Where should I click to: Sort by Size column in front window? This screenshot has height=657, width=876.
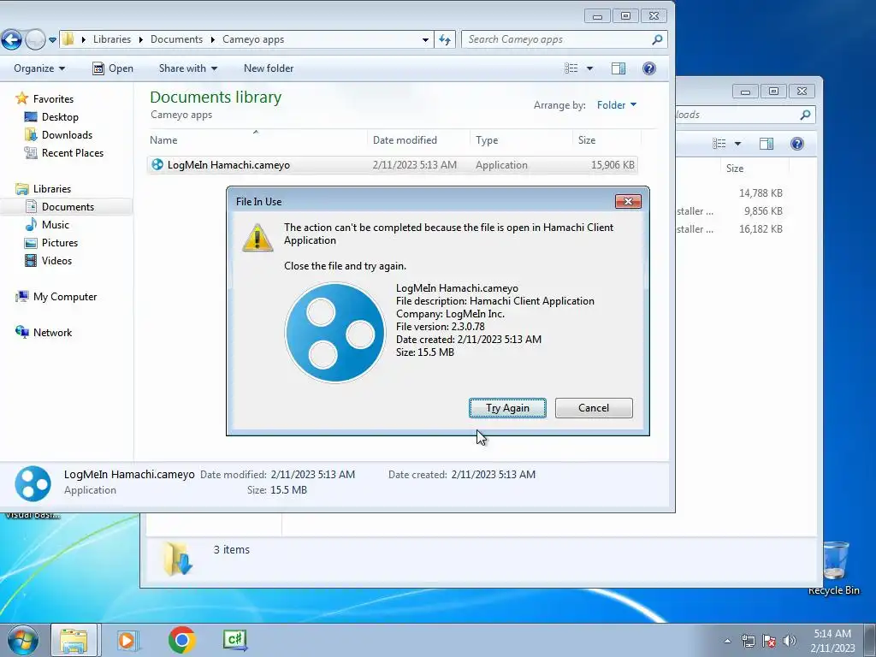coord(607,140)
